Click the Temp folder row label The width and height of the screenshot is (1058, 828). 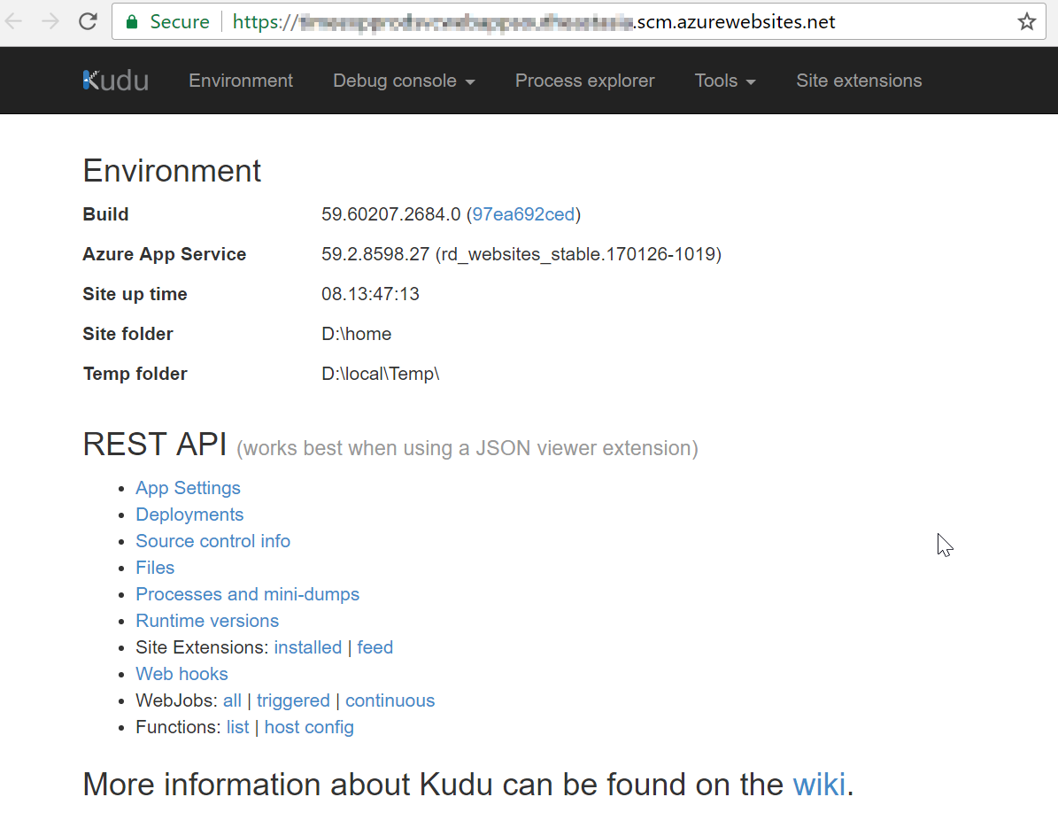pos(135,374)
